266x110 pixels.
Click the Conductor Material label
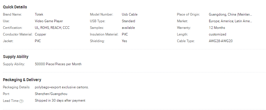(x=18, y=34)
